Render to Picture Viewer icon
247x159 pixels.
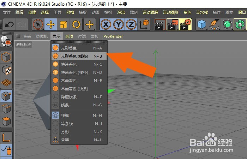[173, 24]
